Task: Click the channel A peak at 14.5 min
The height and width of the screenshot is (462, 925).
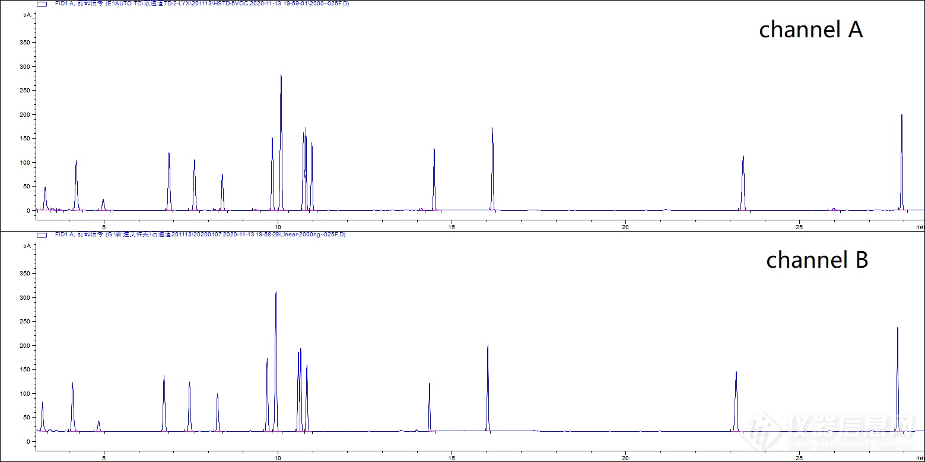Action: (434, 179)
